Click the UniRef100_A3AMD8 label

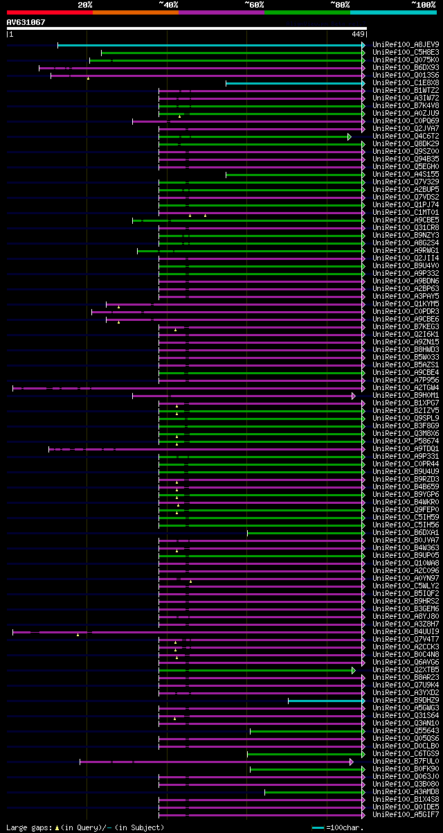point(406,792)
